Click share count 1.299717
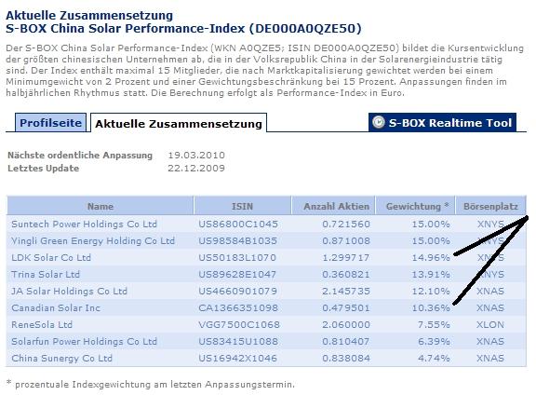Image resolution: width=536 pixels, height=395 pixels. point(346,257)
